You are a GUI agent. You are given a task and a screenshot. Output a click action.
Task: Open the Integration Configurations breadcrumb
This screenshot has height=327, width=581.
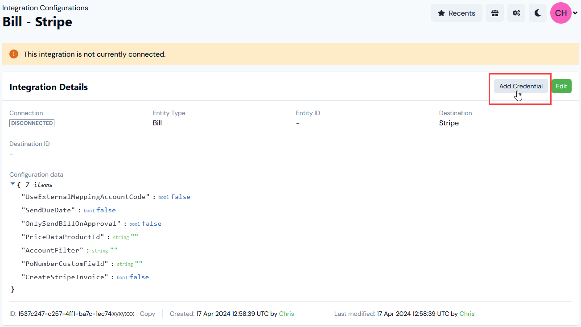(45, 8)
